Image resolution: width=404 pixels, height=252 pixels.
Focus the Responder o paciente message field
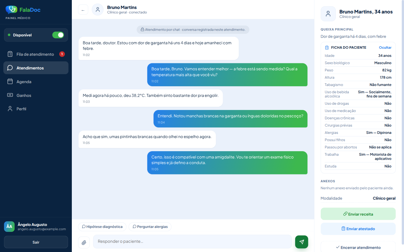pos(192,242)
